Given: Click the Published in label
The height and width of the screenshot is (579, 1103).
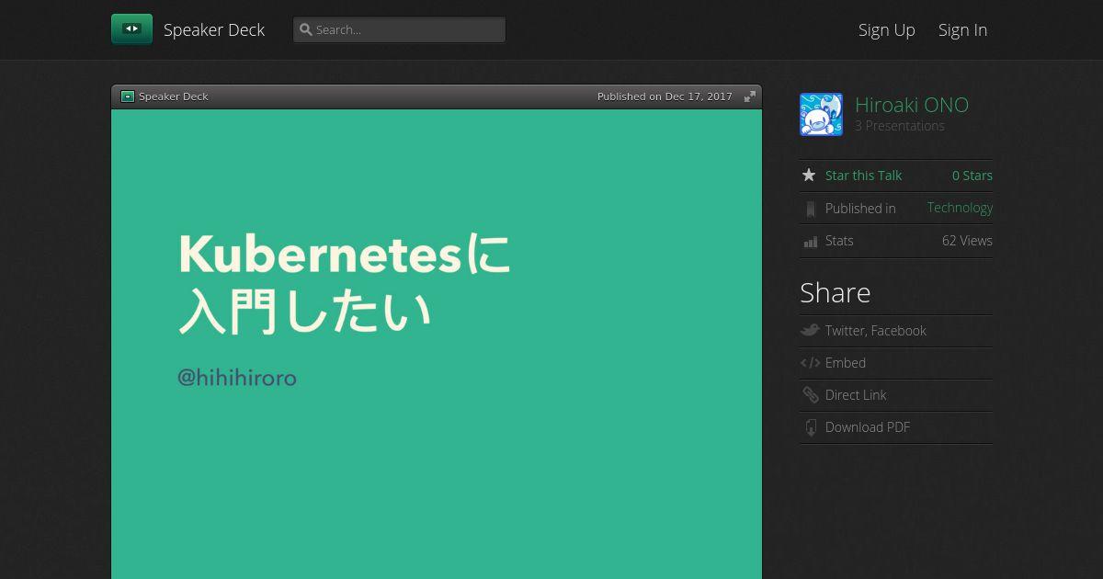Looking at the screenshot, I should 860,209.
